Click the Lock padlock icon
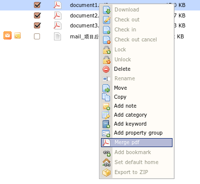 click(x=106, y=50)
